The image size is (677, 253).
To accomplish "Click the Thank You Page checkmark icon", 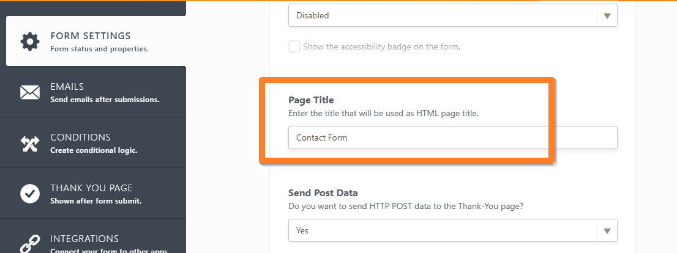I will click(x=29, y=194).
